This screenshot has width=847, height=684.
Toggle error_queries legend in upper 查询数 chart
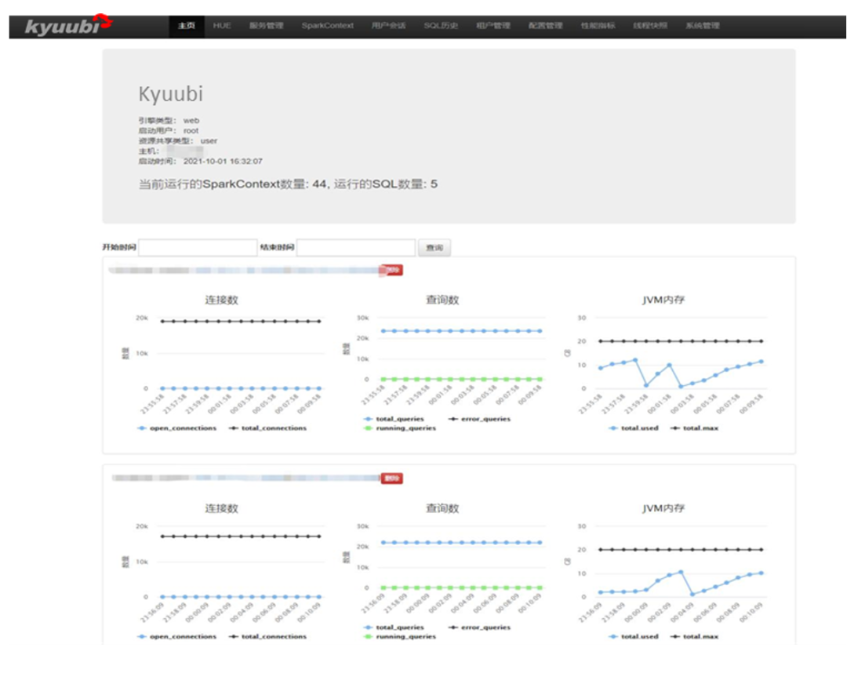(480, 419)
